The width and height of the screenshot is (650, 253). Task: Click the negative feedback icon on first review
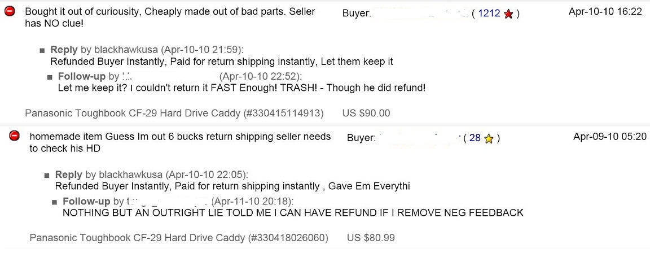pyautogui.click(x=10, y=12)
